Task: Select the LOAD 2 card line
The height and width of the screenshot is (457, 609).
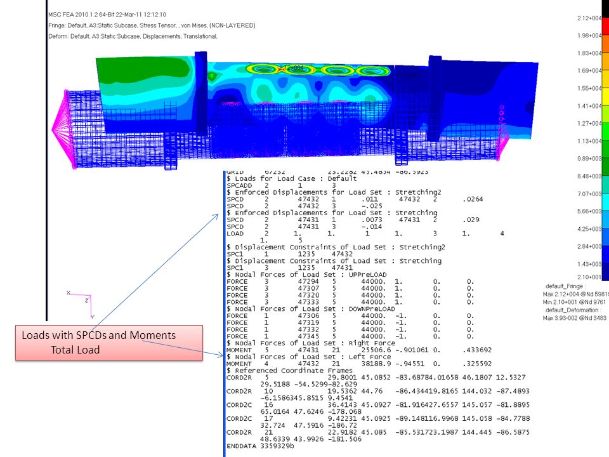Action: [x=365, y=234]
